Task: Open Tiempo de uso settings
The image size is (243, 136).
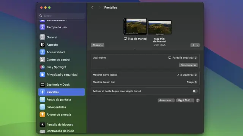Action: tap(62, 27)
